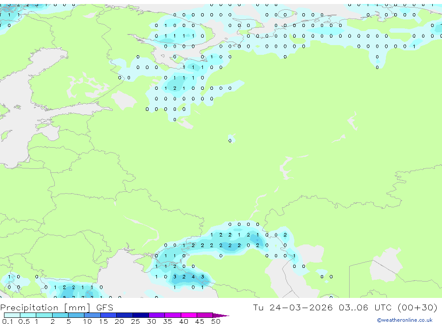Select the 1–2 mm legend swatch
The height and width of the screenshot is (324, 442).
pos(44,315)
